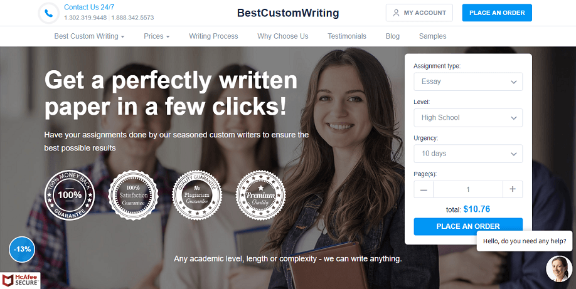This screenshot has height=289, width=576.
Task: Click the My Account button
Action: (x=419, y=13)
